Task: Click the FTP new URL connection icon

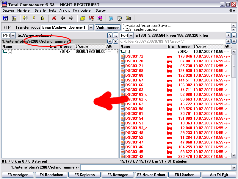Action: 100,18
